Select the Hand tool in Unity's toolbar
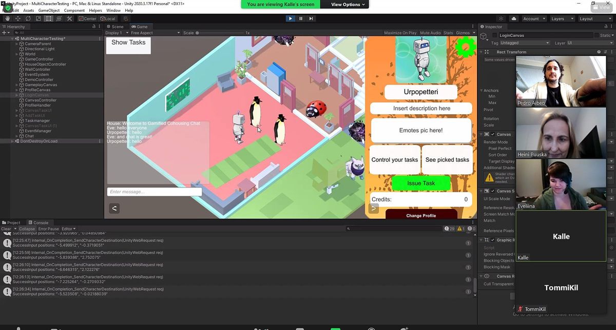The width and height of the screenshot is (616, 330). click(7, 18)
